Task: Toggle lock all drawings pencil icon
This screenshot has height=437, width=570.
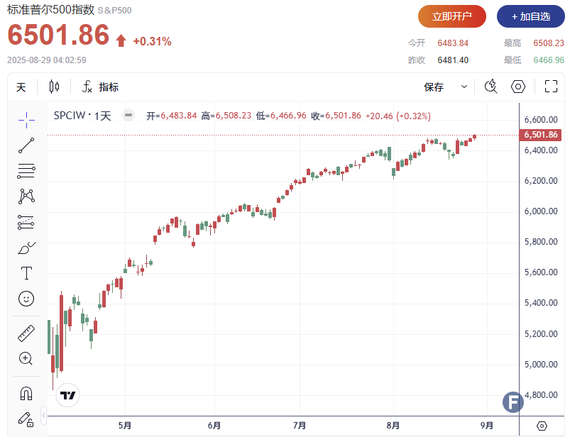Action: [x=26, y=419]
